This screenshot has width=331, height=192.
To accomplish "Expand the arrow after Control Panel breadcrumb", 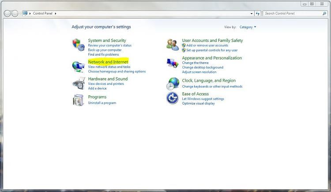I will click(56, 14).
